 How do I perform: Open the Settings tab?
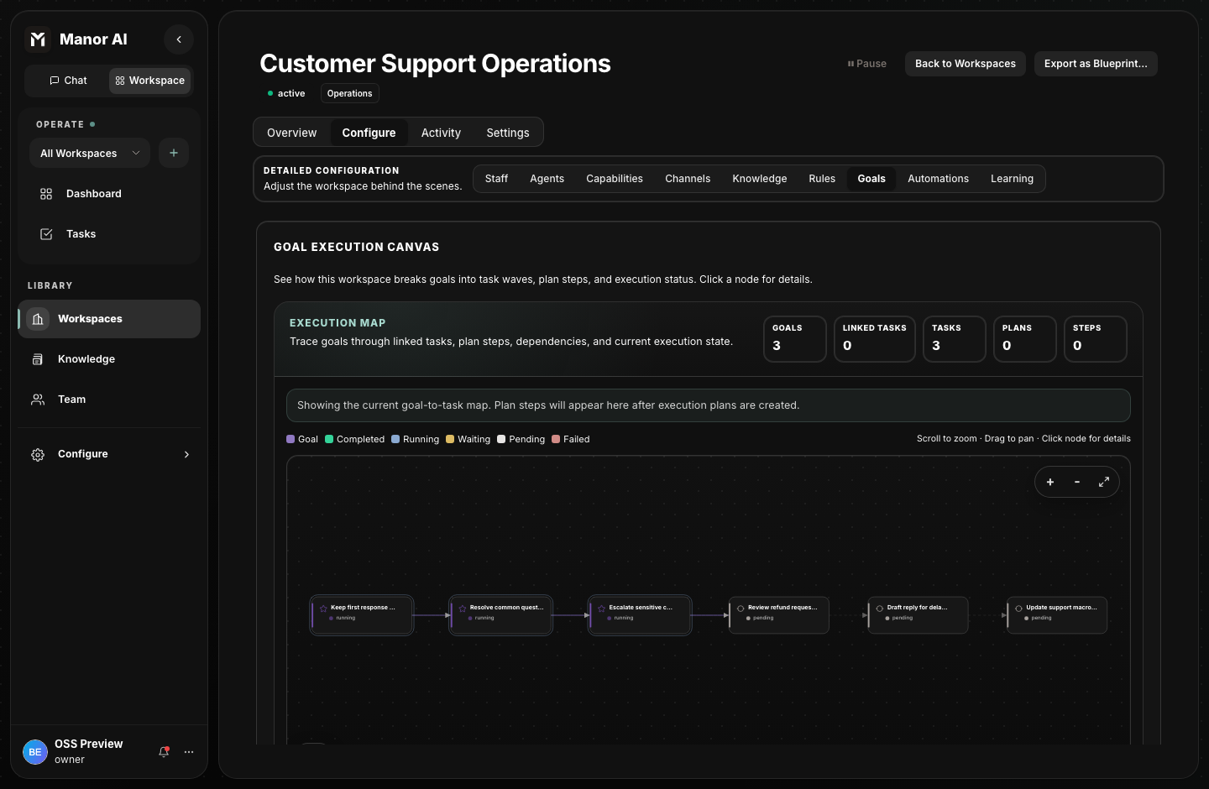508,133
